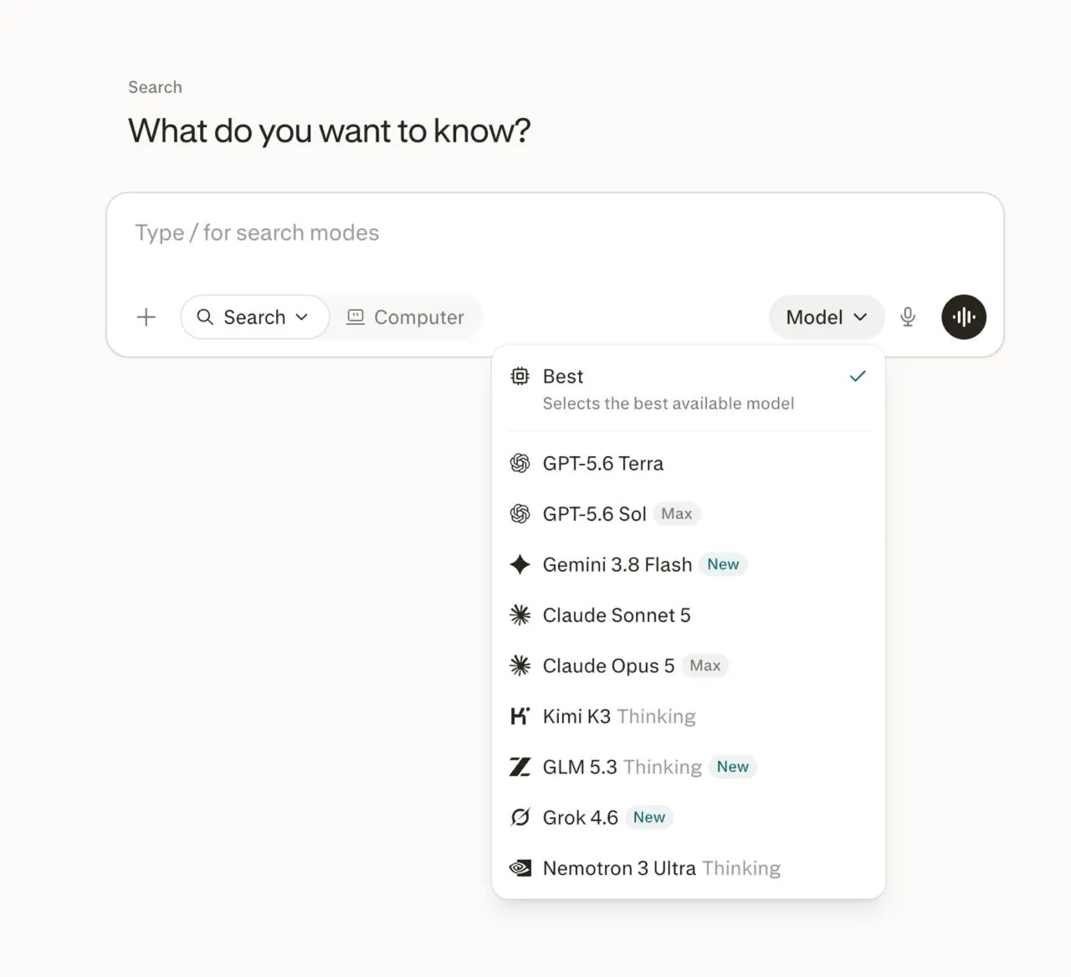The height and width of the screenshot is (977, 1071).
Task: Click the plus attach icon
Action: [x=146, y=317]
